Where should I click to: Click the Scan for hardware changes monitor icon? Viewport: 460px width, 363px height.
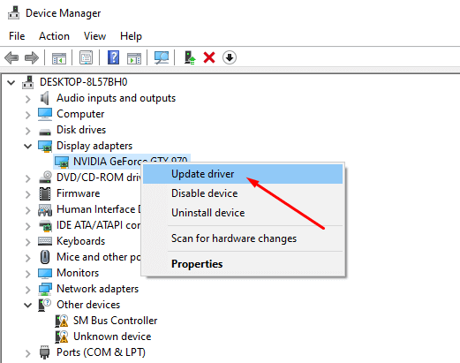[x=162, y=57]
